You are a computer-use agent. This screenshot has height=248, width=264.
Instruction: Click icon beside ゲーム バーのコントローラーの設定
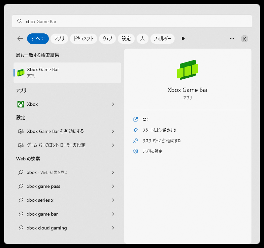tap(21, 145)
